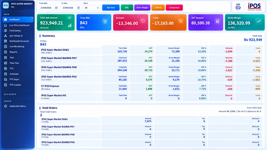Click the All badge on Total Sale card
This screenshot has width=267, height=150.
[x=69, y=18]
